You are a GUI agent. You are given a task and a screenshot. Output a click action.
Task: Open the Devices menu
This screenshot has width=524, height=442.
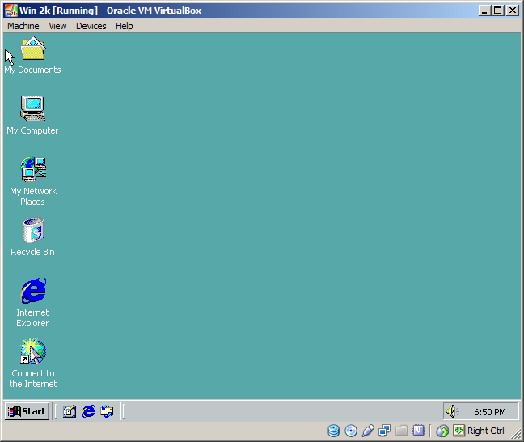click(91, 26)
